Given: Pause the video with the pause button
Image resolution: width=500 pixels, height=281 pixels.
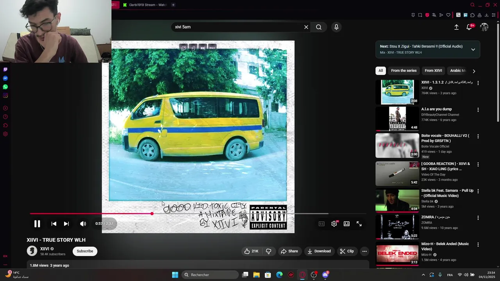Looking at the screenshot, I should pyautogui.click(x=37, y=224).
